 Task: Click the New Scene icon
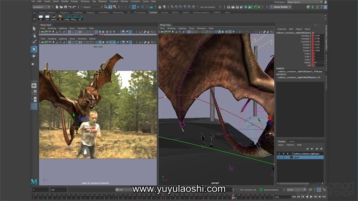[x=57, y=7]
